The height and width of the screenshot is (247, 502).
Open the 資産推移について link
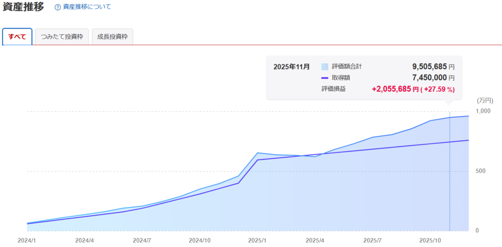click(87, 7)
